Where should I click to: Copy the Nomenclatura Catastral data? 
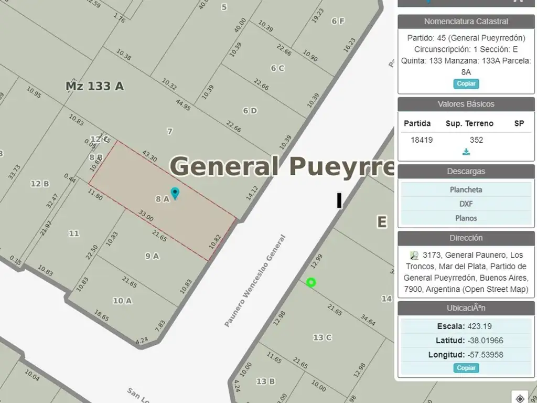466,84
